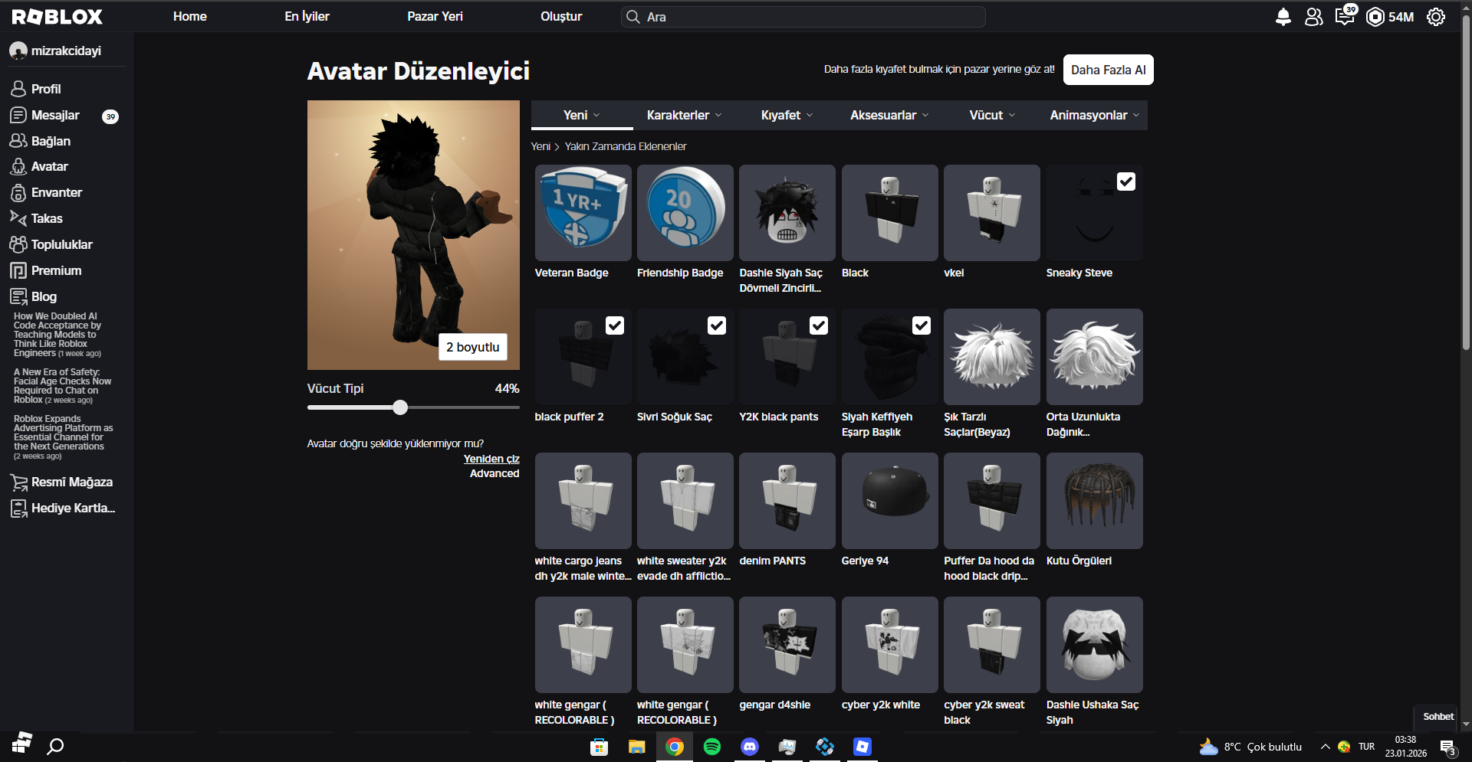Visit Resmî Mağaza from the sidebar
This screenshot has width=1472, height=762.
click(71, 482)
